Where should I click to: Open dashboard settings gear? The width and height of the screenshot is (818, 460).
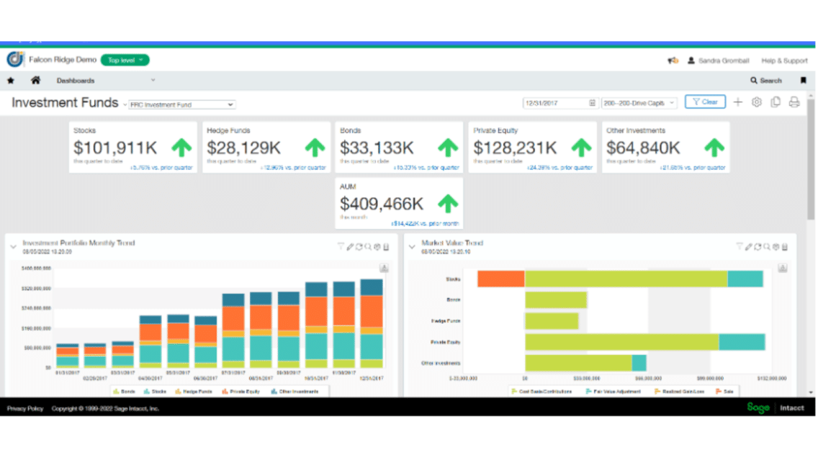pos(757,102)
